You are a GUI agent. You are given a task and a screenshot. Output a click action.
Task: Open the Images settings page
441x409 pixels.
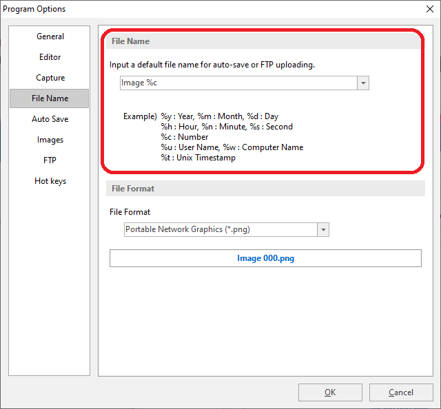[50, 140]
